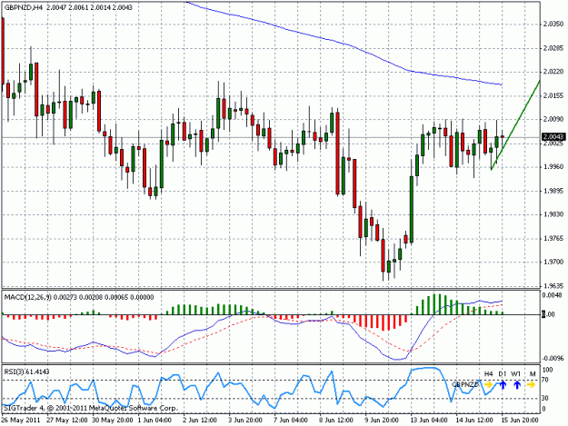Click the 2.0155 price scale value
Screen dimensions: 568x426
553,96
